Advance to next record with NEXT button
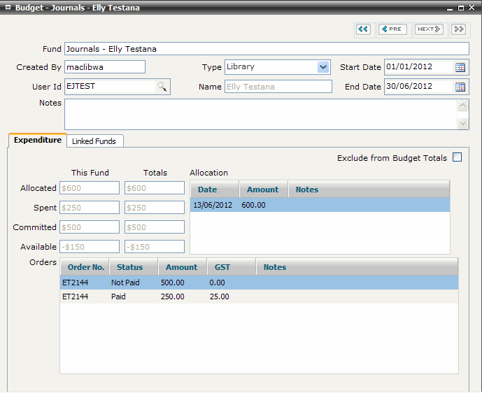The width and height of the screenshot is (482, 393). [429, 29]
